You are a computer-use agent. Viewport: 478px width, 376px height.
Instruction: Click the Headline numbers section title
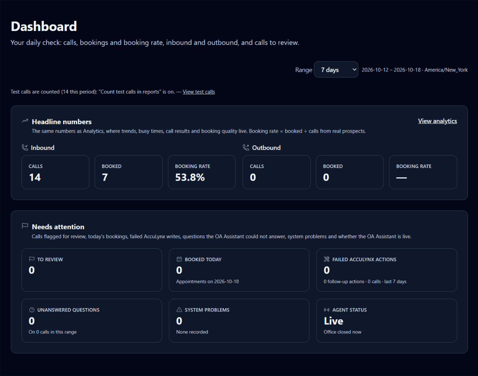(62, 122)
